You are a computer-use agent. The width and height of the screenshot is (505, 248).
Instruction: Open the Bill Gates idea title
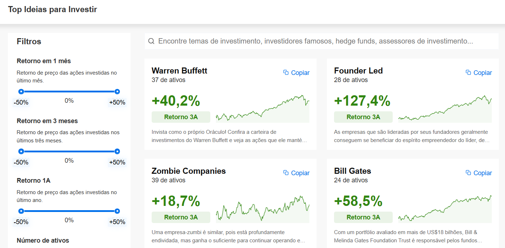pos(353,171)
